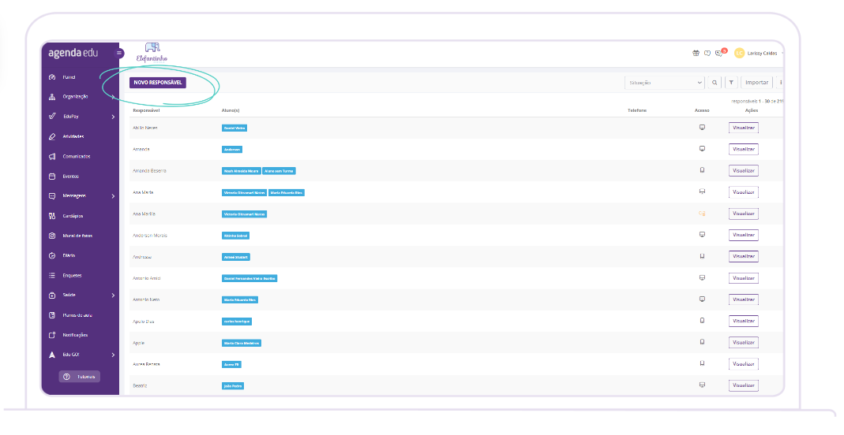Go to Eventos in sidebar

point(70,177)
